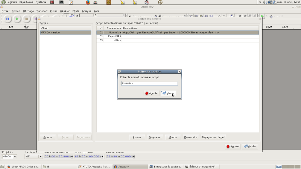The width and height of the screenshot is (301, 169).
Task: Open the Fichier menu
Action: pyautogui.click(x=5, y=11)
